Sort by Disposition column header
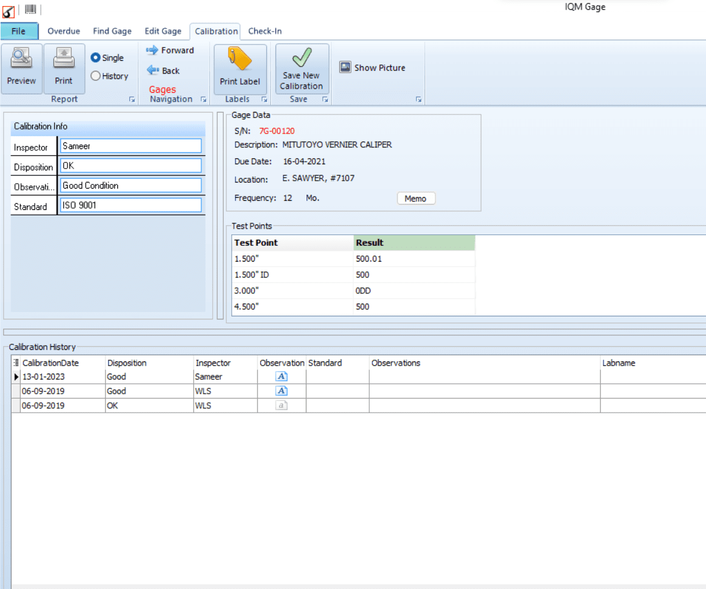Screen dimensions: 706x589 pyautogui.click(x=150, y=363)
